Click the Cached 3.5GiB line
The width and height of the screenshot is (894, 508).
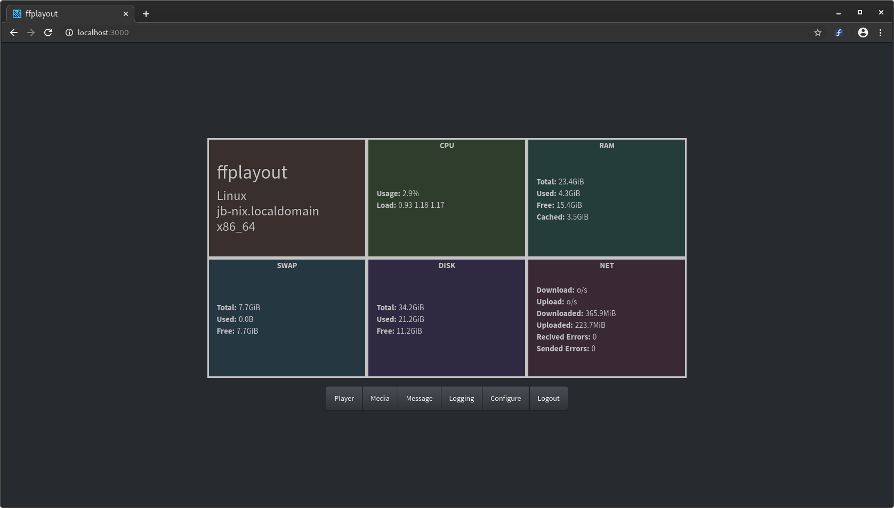point(562,217)
